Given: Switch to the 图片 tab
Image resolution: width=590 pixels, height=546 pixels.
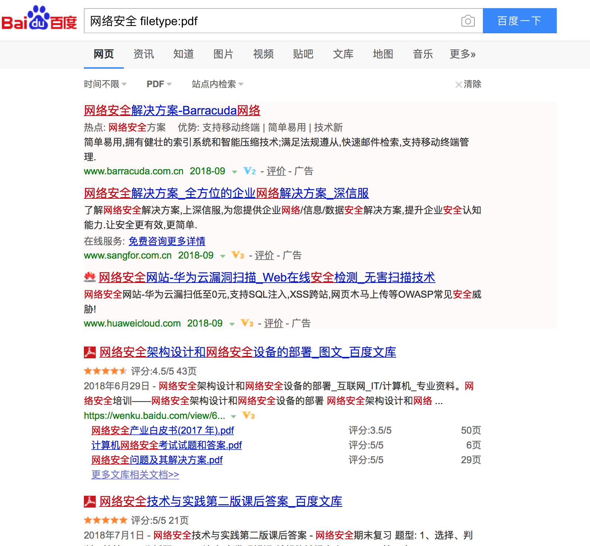Looking at the screenshot, I should pyautogui.click(x=224, y=54).
